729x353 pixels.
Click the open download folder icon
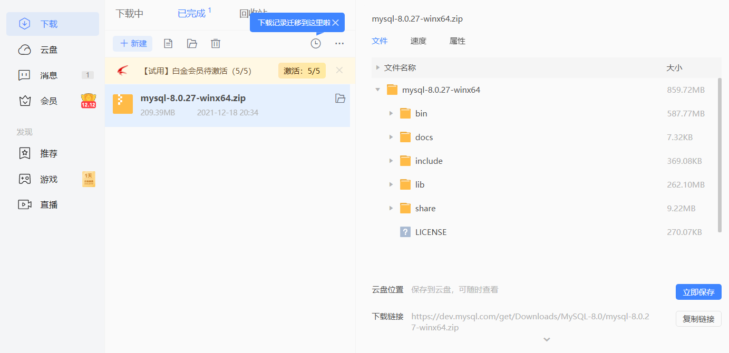(x=192, y=43)
